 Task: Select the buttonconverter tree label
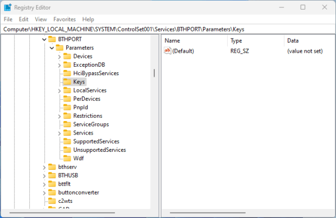point(79,193)
